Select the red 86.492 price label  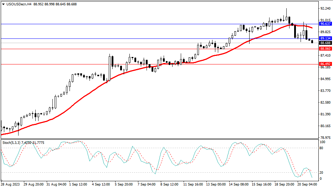[325, 64]
